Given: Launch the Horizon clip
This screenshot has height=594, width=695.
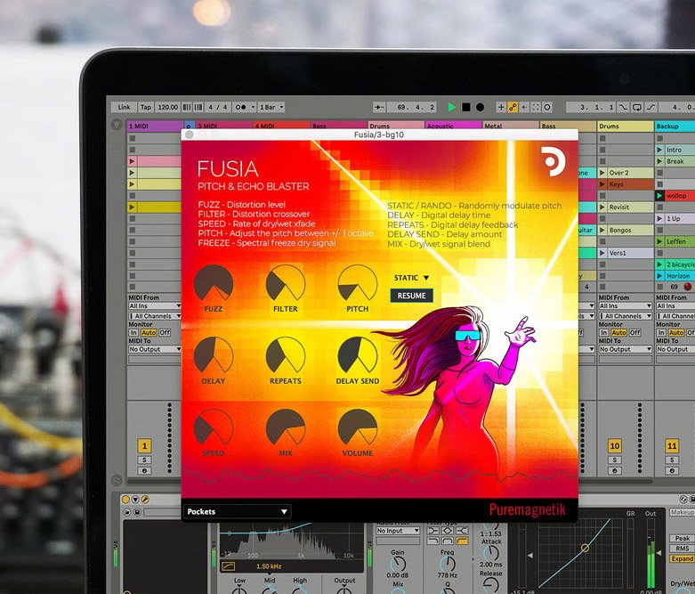Looking at the screenshot, I should tap(660, 276).
